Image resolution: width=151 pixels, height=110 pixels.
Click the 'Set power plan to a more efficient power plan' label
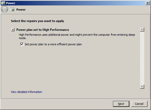tap(53, 44)
